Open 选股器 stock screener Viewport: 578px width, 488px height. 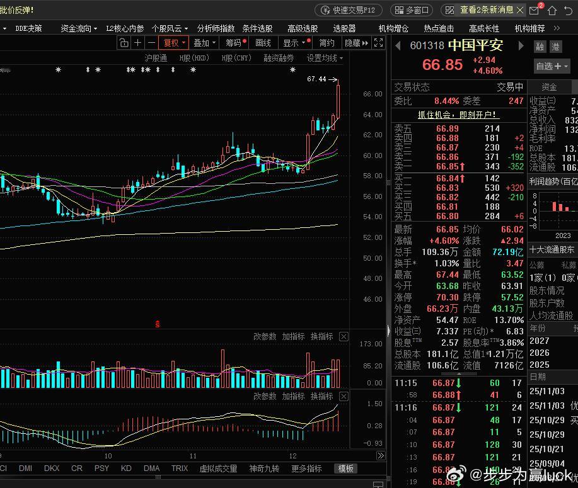(344, 28)
